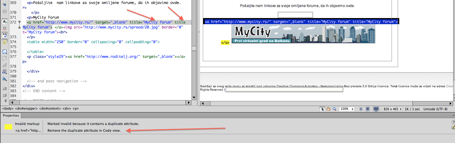Click the yellow Invalid markup swatch
This screenshot has width=455, height=143.
[x=9, y=127]
